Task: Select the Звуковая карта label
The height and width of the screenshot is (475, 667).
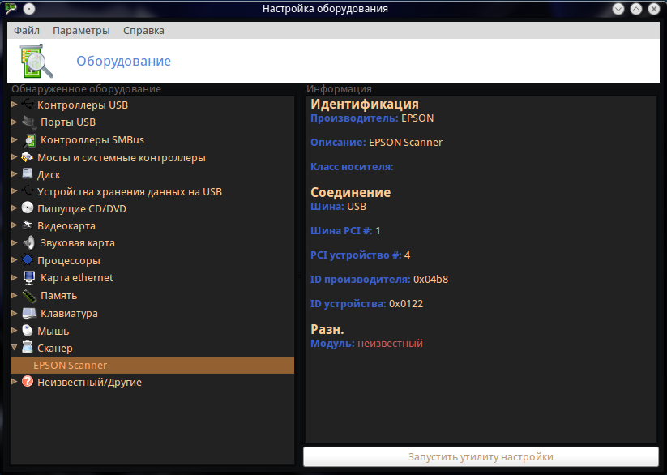Action: [x=78, y=243]
